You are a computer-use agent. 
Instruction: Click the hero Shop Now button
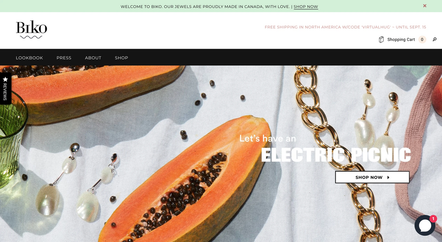coord(372,177)
